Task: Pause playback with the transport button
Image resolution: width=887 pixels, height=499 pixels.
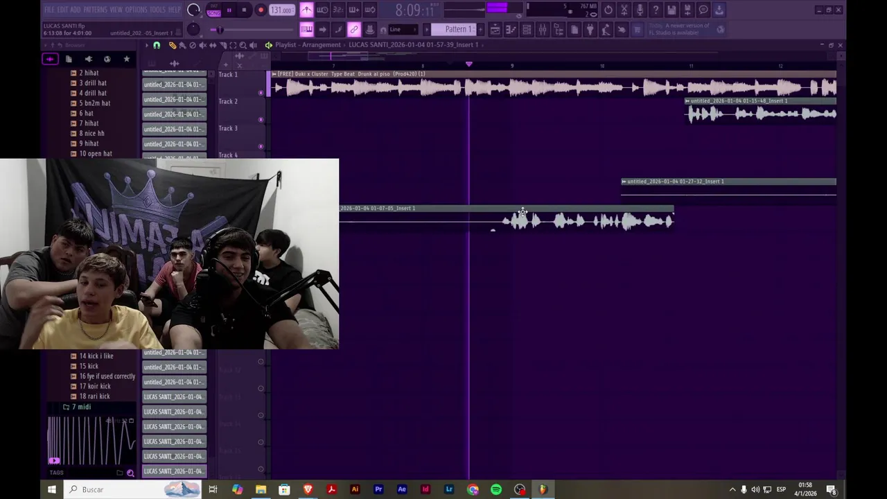Action: pos(229,10)
